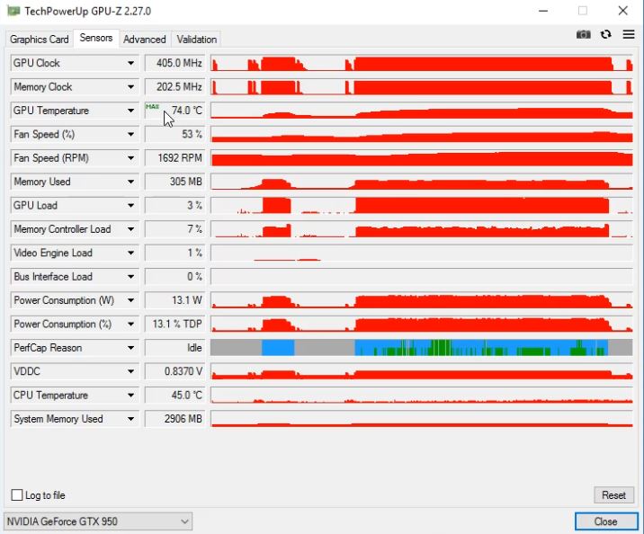The image size is (644, 534).
Task: Expand the CPU Temperature dropdown
Action: [x=130, y=396]
